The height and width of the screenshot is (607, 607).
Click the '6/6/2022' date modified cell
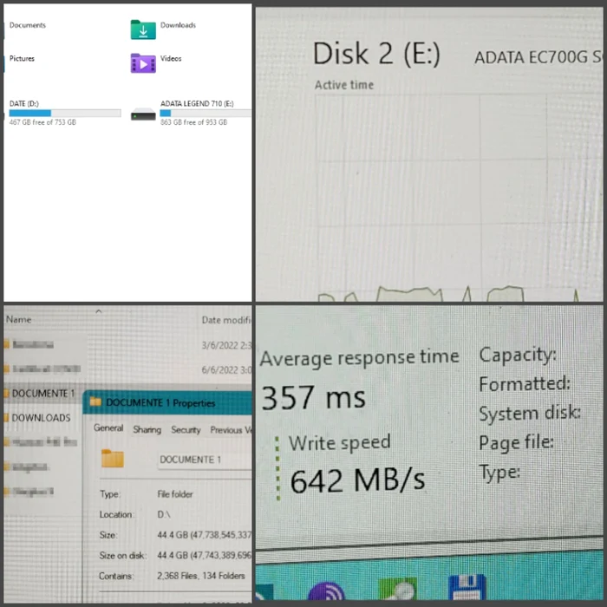click(x=226, y=369)
